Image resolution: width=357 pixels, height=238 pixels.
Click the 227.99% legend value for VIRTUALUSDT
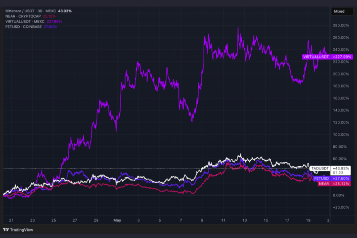coord(54,22)
